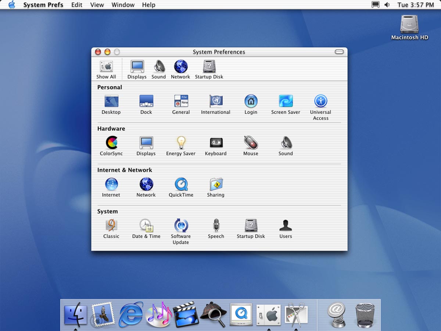Viewport: 441px width, 331px height.
Task: Toggle the toolbar with the pill button
Action: 339,52
